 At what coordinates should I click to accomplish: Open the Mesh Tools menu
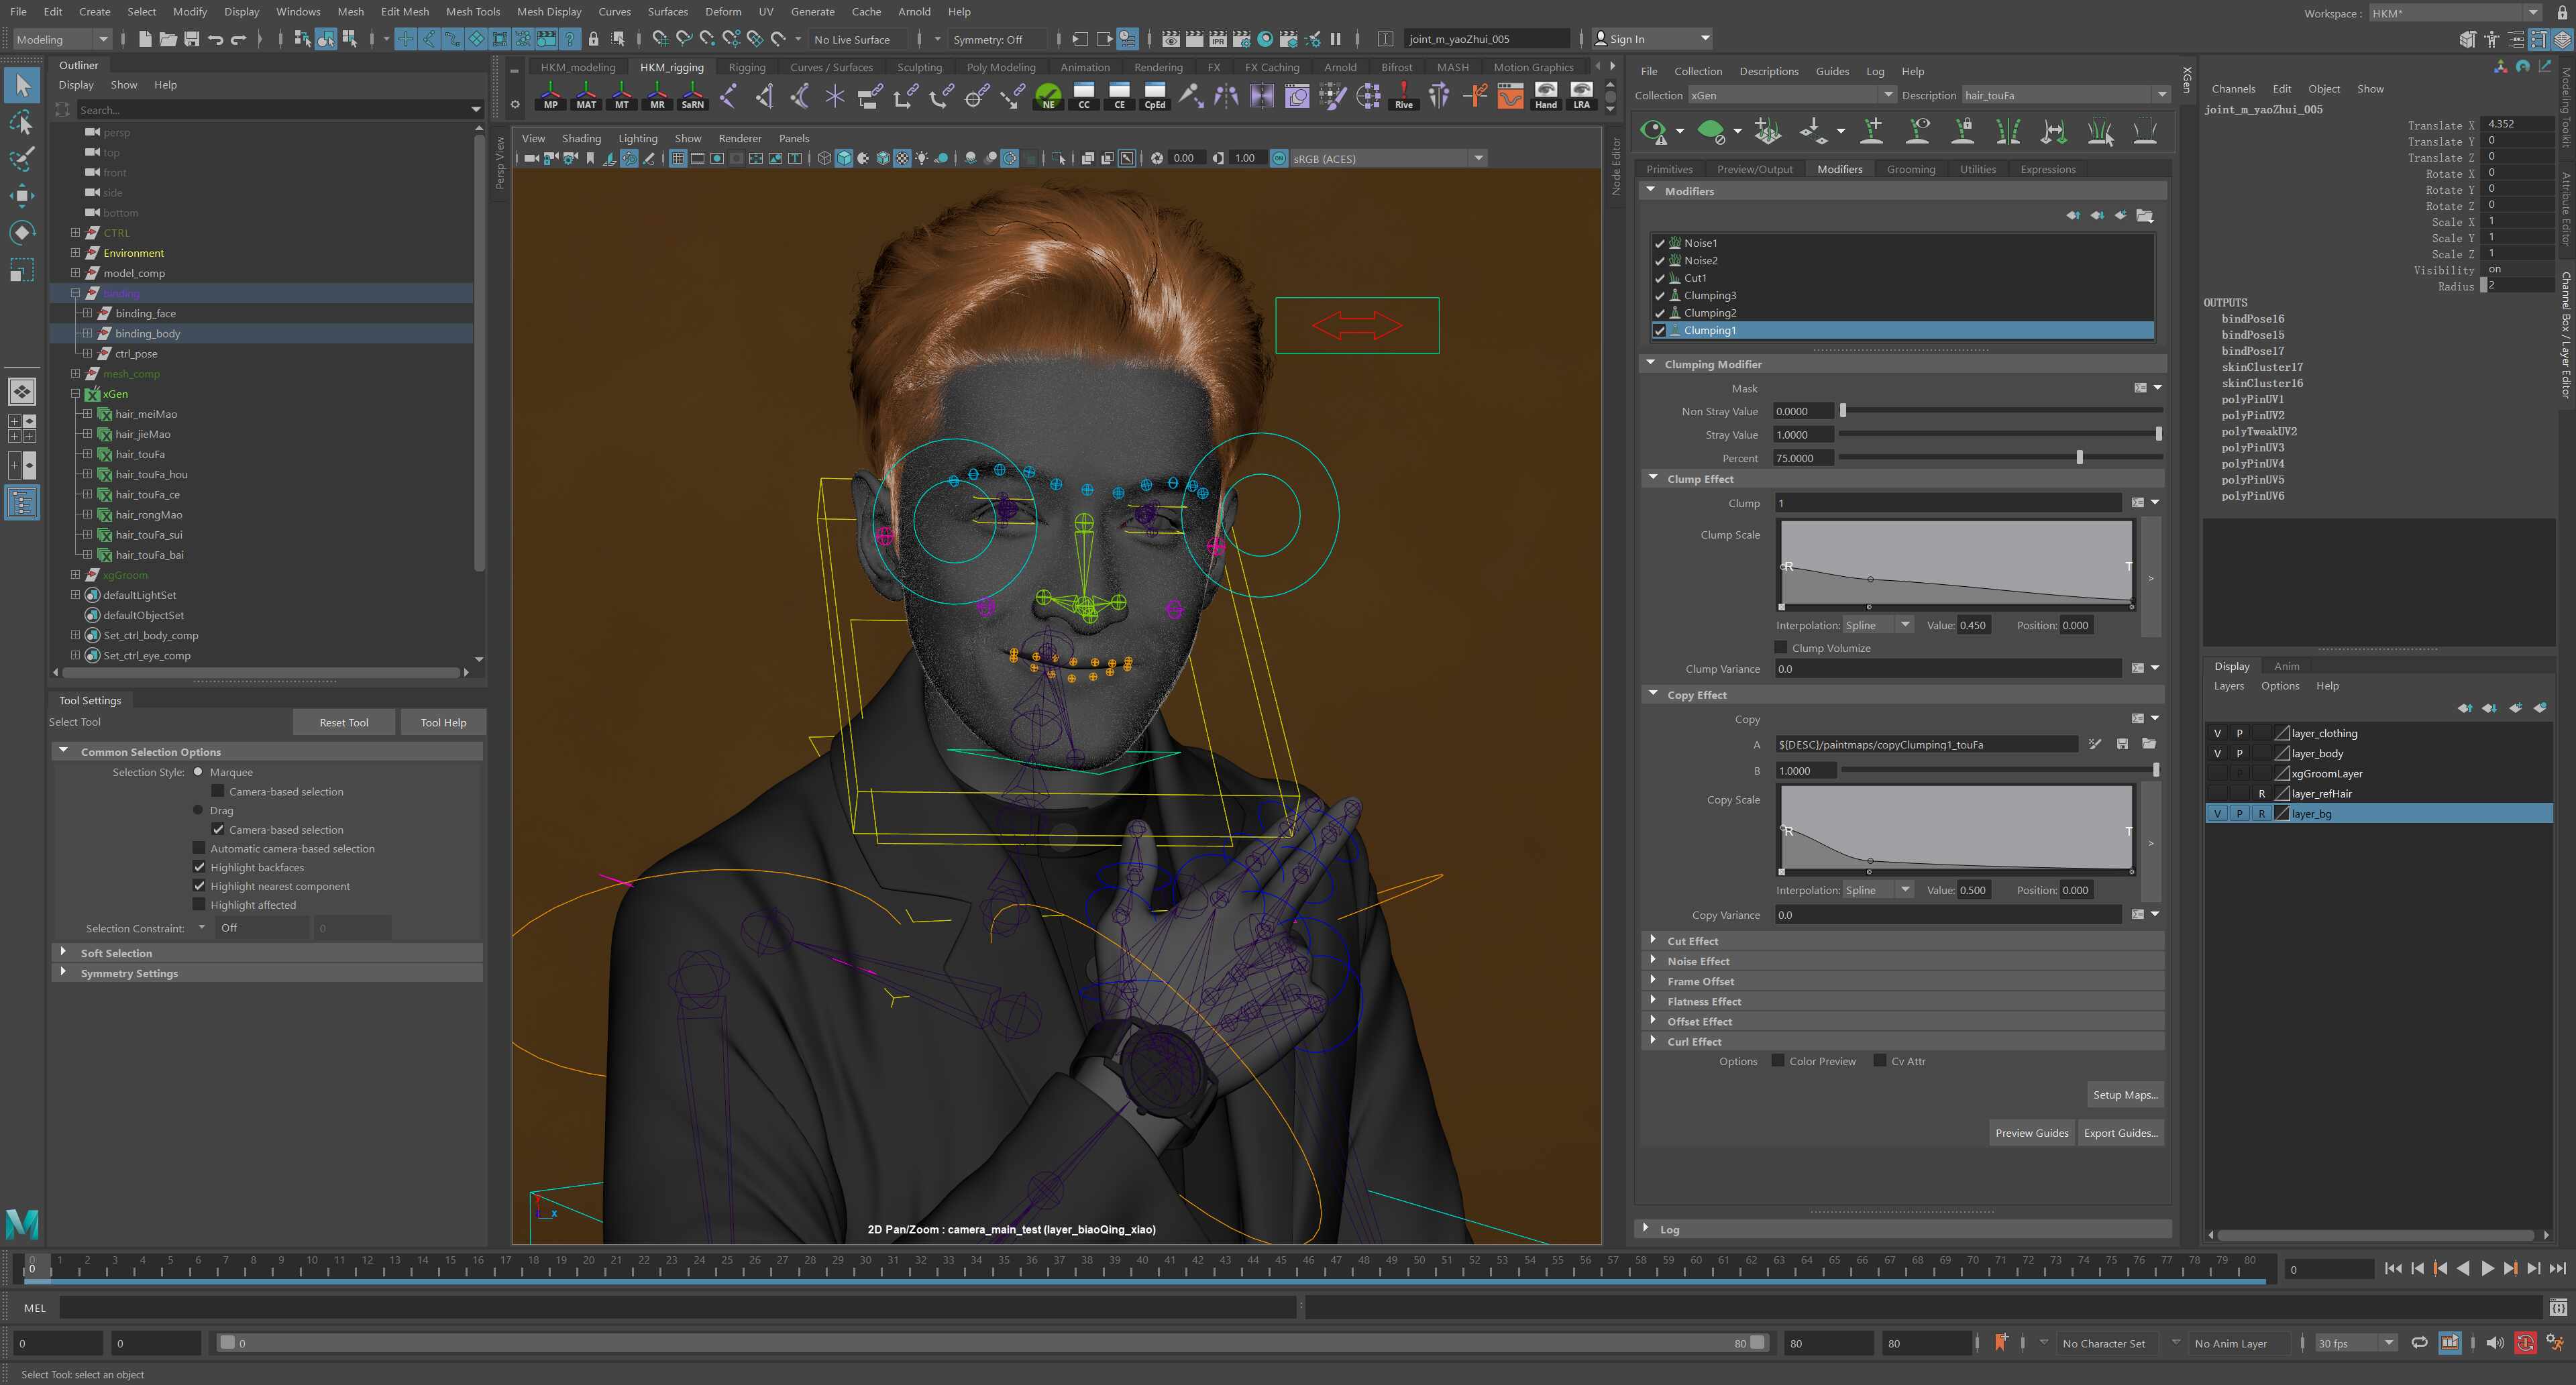pos(472,12)
